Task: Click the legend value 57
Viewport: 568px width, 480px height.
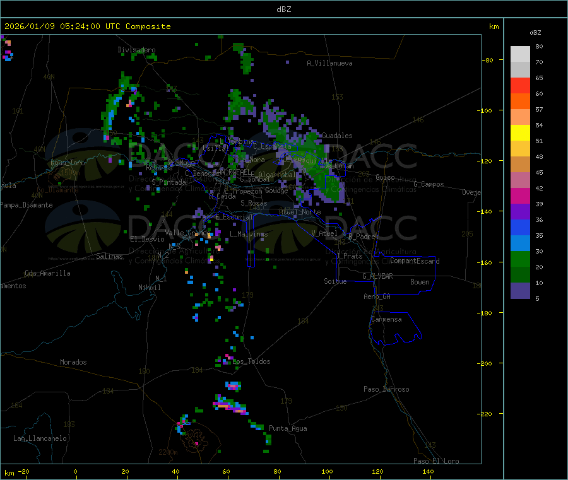Action: 539,109
